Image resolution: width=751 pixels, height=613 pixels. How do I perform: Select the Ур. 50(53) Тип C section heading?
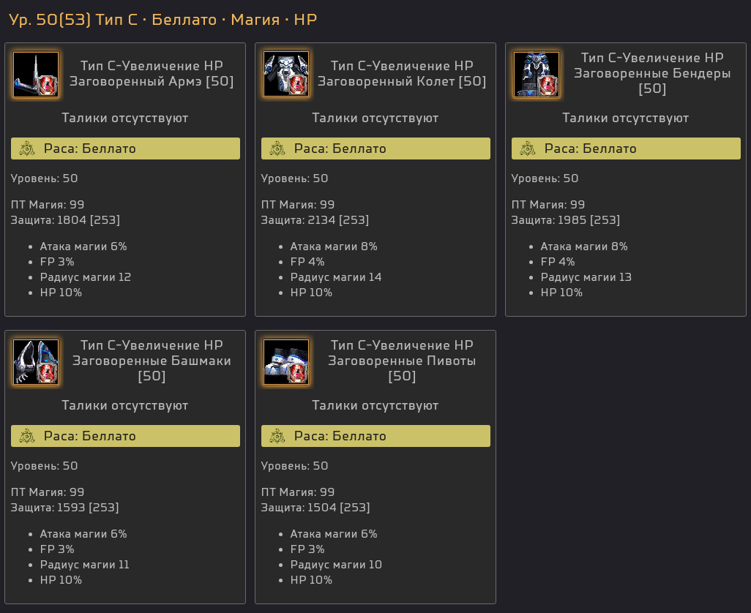(162, 20)
